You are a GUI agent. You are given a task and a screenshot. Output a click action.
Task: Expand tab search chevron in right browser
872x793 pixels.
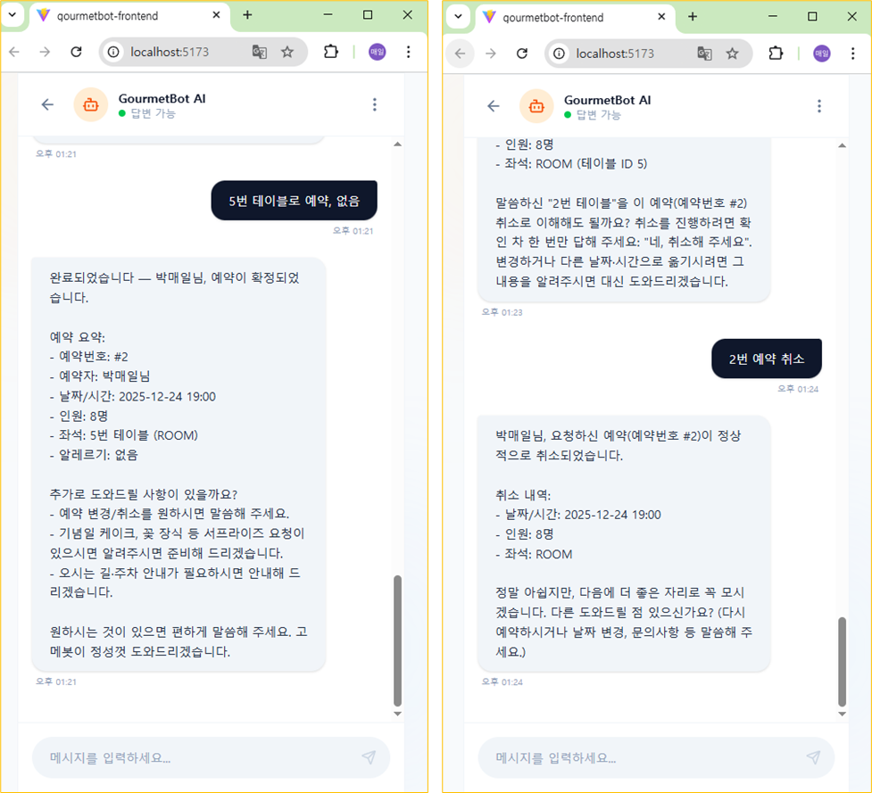click(x=458, y=16)
